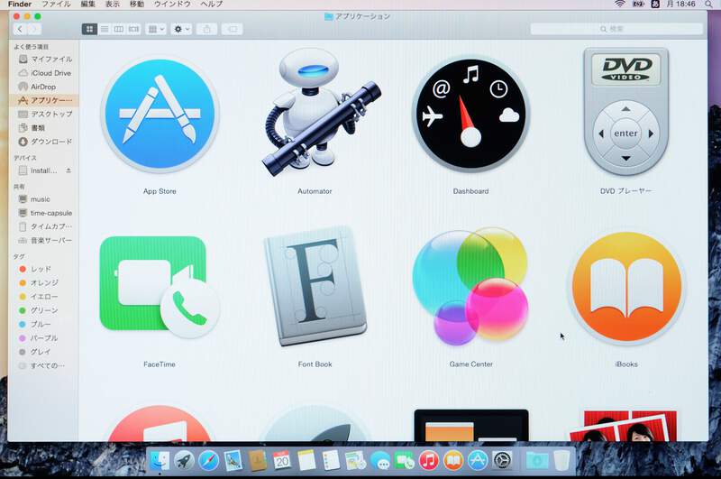The image size is (721, 479).
Task: Open Contacts from the Dock
Action: point(258,460)
